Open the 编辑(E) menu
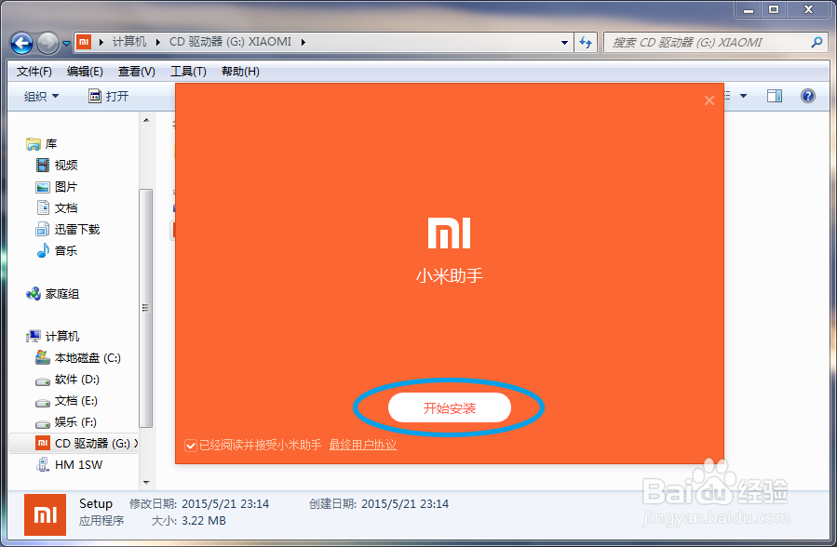Screen dimensions: 837x547 (85, 72)
